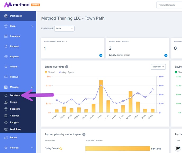Click the Inventory box icon

coord(6,36)
